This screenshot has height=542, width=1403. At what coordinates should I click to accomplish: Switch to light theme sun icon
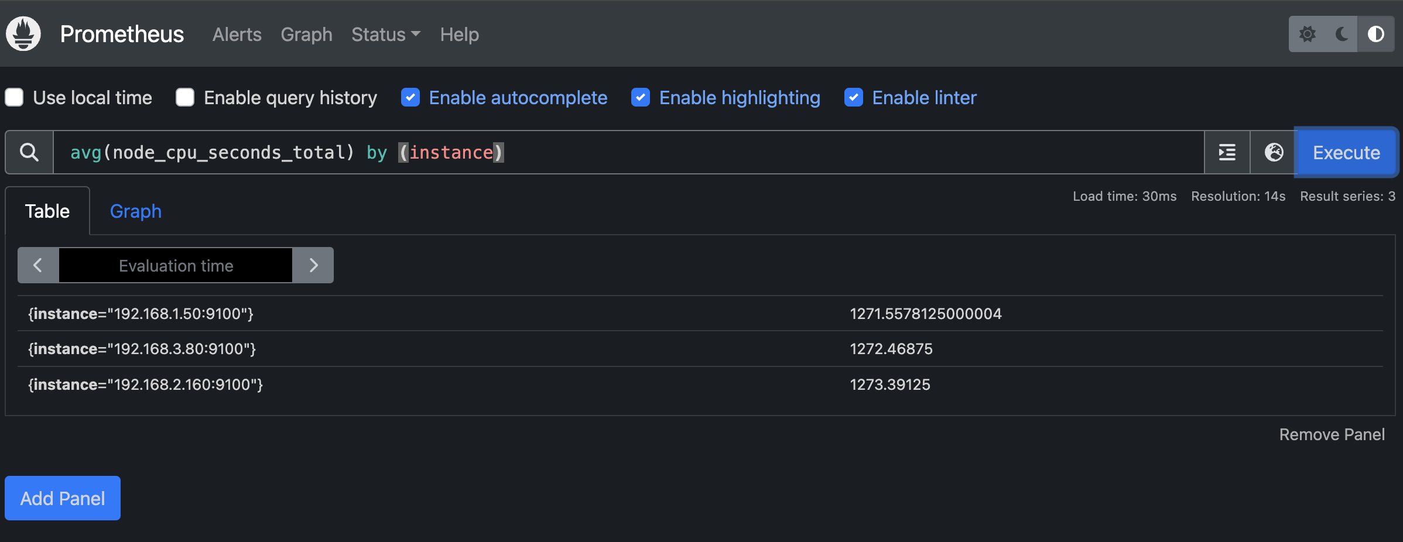[x=1308, y=34]
